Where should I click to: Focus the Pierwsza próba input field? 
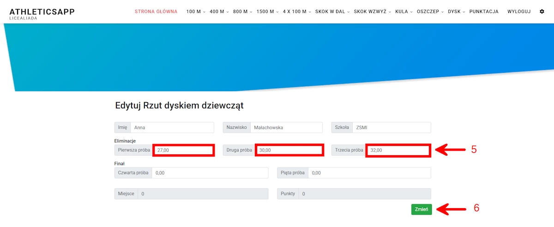(x=183, y=150)
